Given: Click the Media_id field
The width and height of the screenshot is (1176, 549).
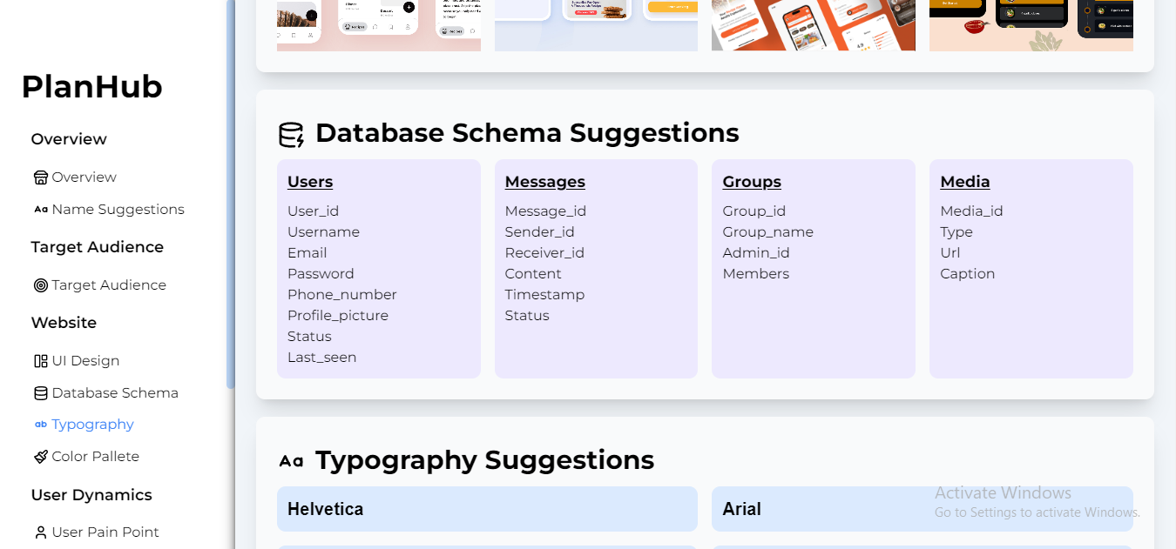Looking at the screenshot, I should coord(971,211).
